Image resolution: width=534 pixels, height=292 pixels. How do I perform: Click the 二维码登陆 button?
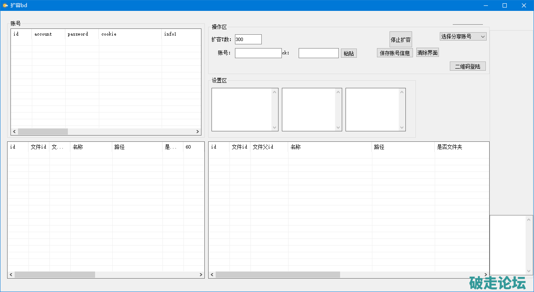pos(467,66)
